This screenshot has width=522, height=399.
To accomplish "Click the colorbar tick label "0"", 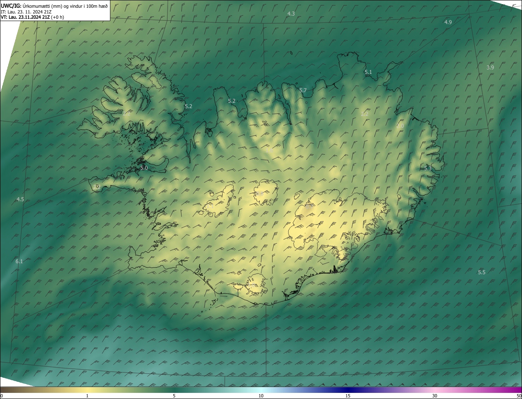I will 2,396.
